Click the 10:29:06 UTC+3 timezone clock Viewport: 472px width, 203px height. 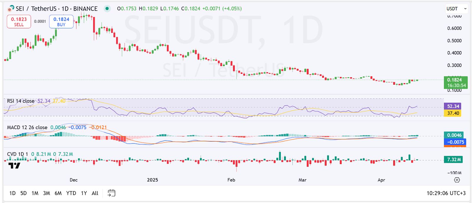click(x=446, y=193)
